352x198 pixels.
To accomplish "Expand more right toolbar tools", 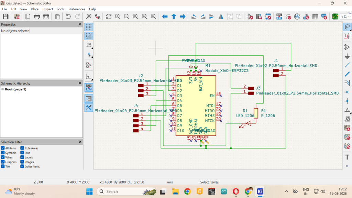I will (347, 166).
